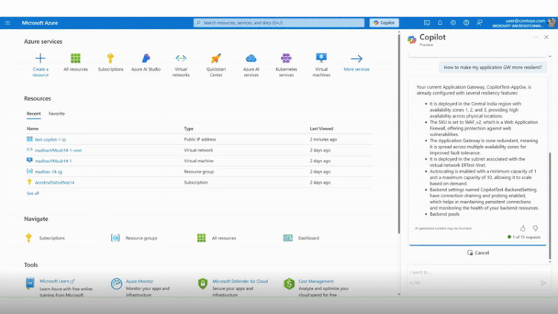This screenshot has width=558, height=314.
Task: Open madhavVMsub14-1 virtual machine link
Action: [x=54, y=161]
